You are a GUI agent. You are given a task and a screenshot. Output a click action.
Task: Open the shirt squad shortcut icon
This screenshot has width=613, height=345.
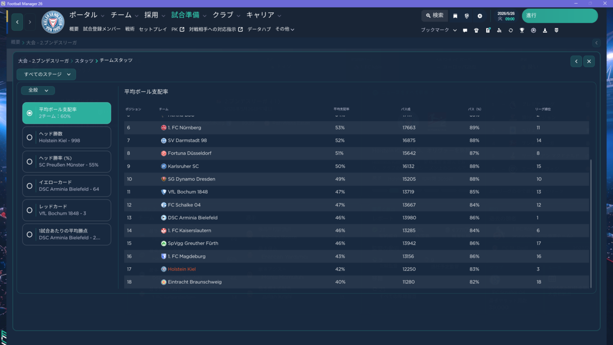(476, 30)
